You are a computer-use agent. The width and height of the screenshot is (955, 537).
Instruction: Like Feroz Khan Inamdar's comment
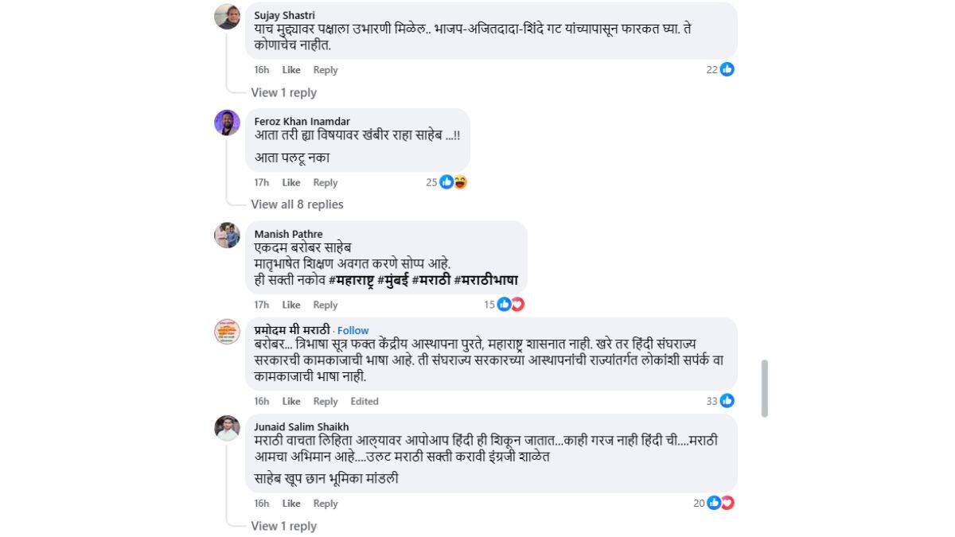[x=290, y=182]
